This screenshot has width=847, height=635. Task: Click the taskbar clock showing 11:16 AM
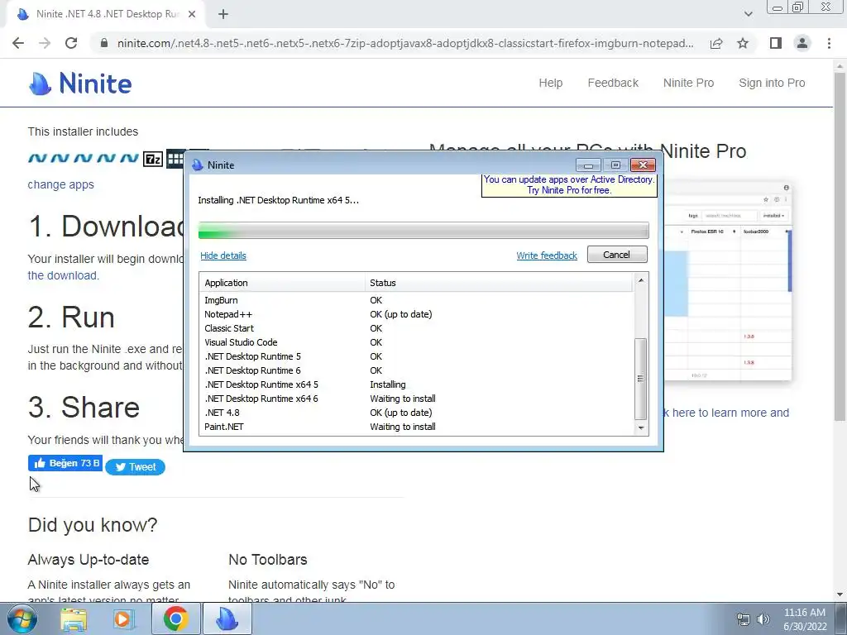pyautogui.click(x=805, y=619)
